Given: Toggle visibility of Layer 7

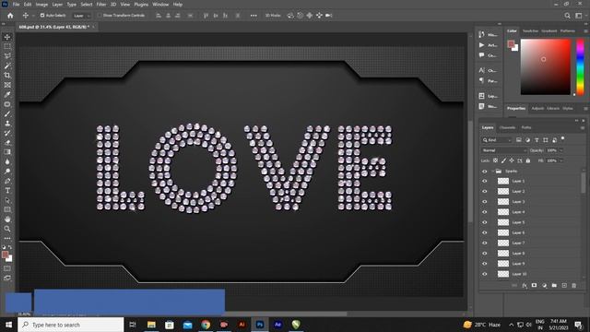Looking at the screenshot, I should 485,243.
